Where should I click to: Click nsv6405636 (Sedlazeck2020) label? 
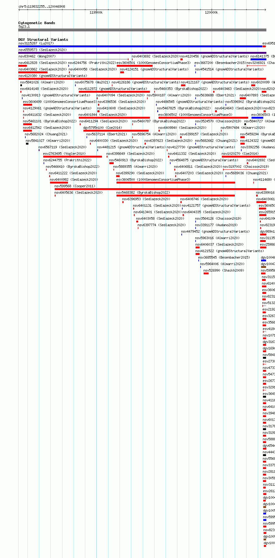pyautogui.click(x=78, y=192)
